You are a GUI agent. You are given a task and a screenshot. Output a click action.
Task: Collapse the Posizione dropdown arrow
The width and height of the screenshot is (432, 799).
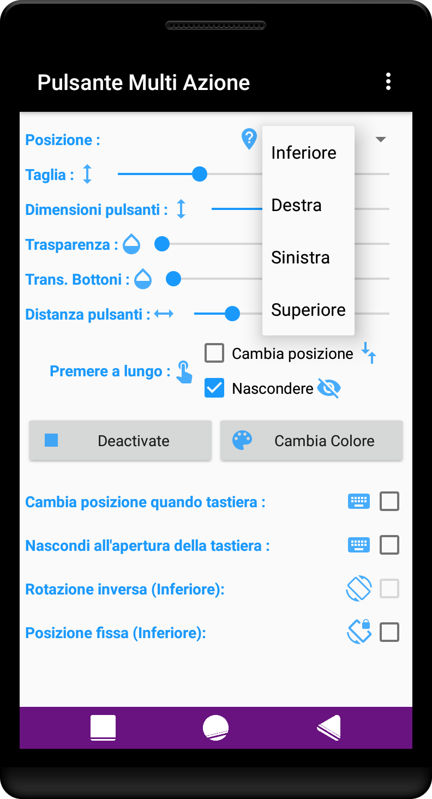pos(381,140)
